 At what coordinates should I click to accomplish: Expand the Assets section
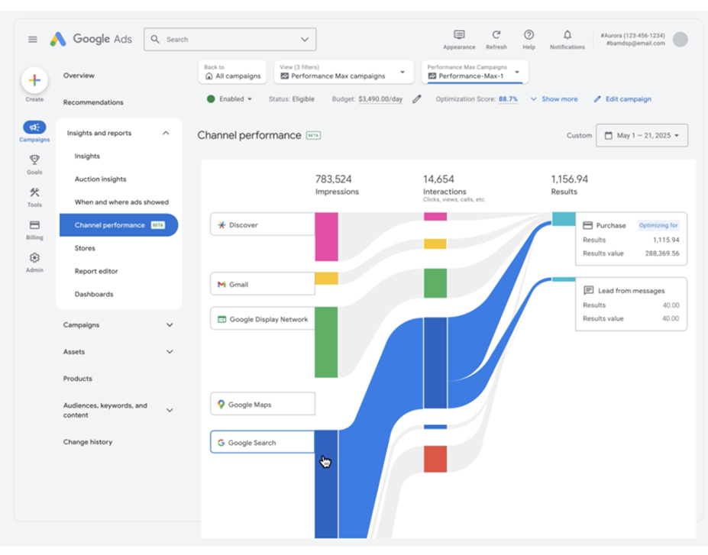tap(170, 351)
